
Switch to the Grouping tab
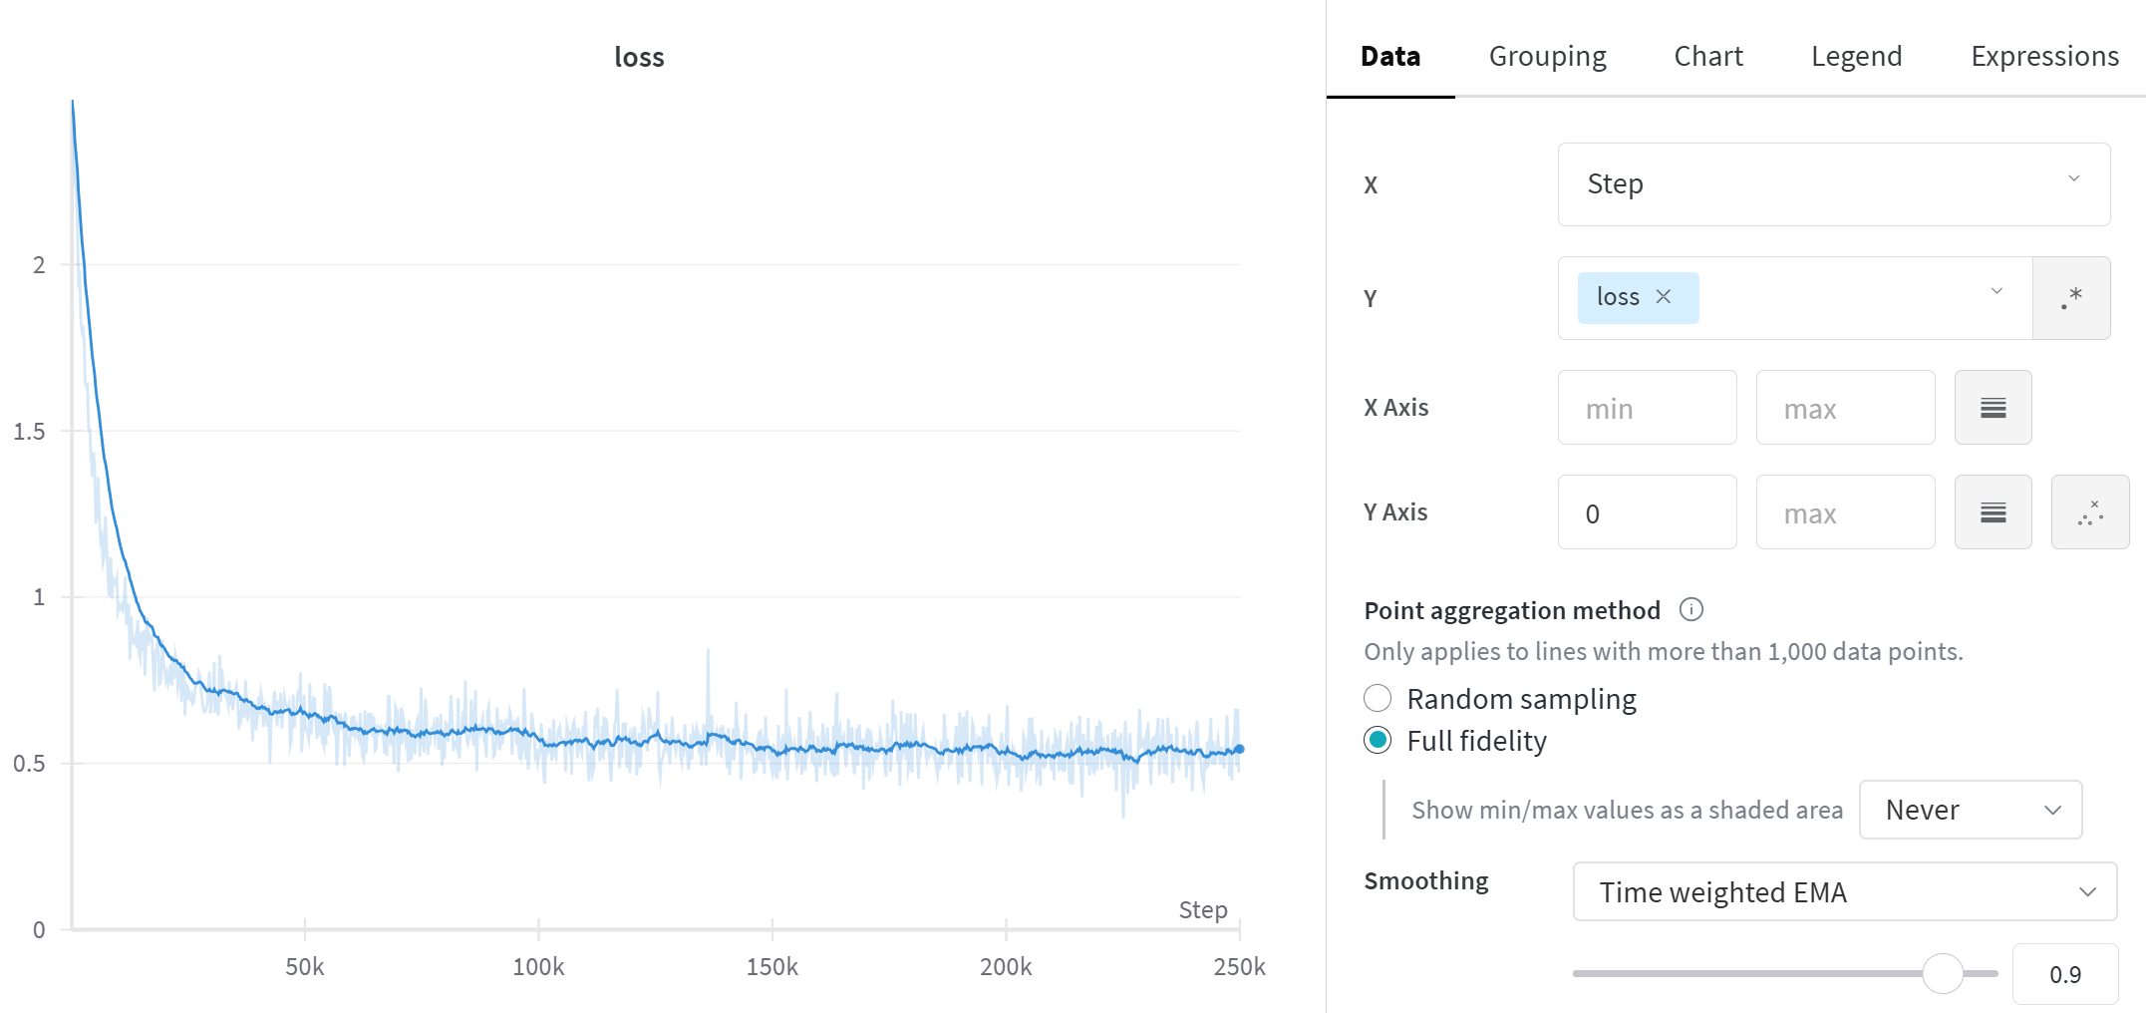1547,57
